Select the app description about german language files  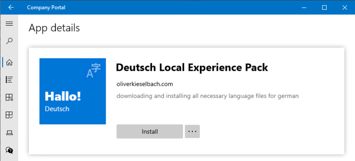[x=207, y=96]
